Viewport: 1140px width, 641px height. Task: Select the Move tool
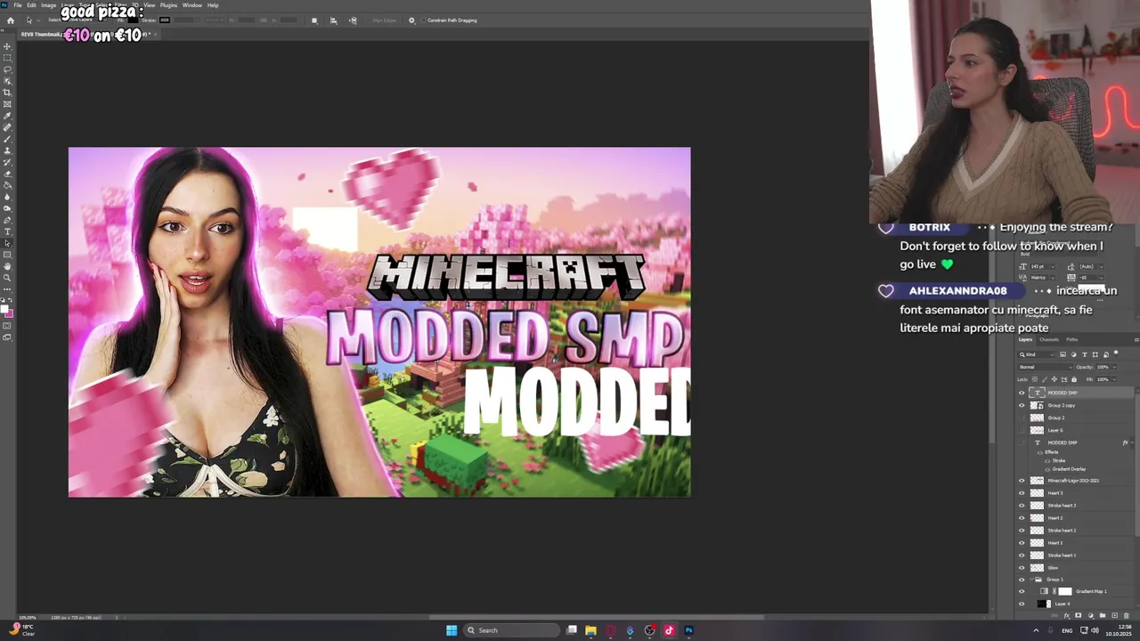7,45
